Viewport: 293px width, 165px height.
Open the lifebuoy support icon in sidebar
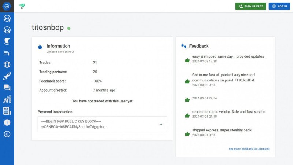coord(7,65)
